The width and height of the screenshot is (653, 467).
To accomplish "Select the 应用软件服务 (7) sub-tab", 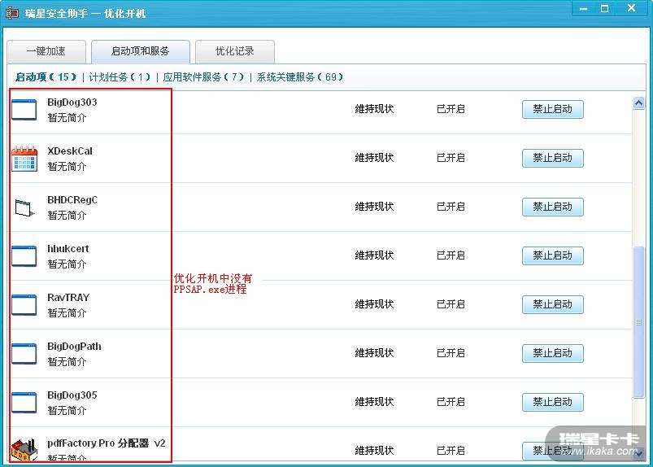I will pyautogui.click(x=203, y=77).
